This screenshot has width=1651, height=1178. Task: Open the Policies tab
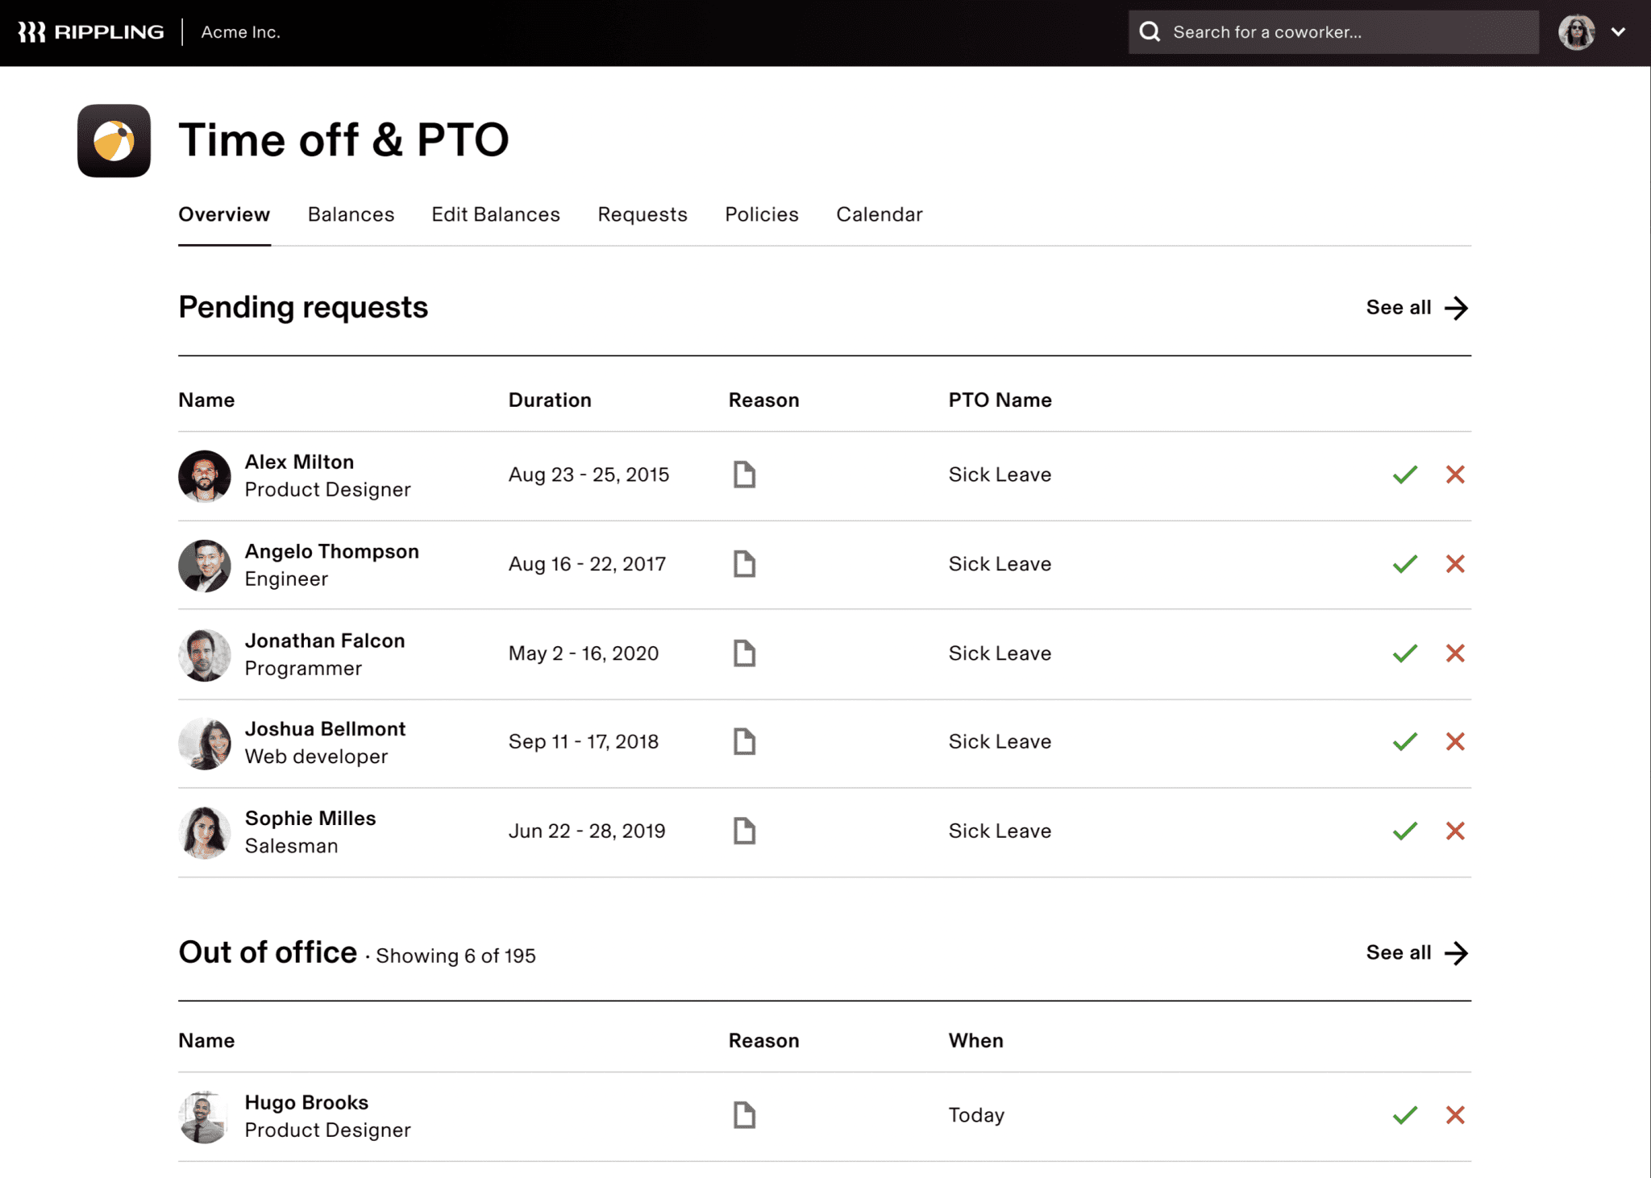click(x=761, y=214)
